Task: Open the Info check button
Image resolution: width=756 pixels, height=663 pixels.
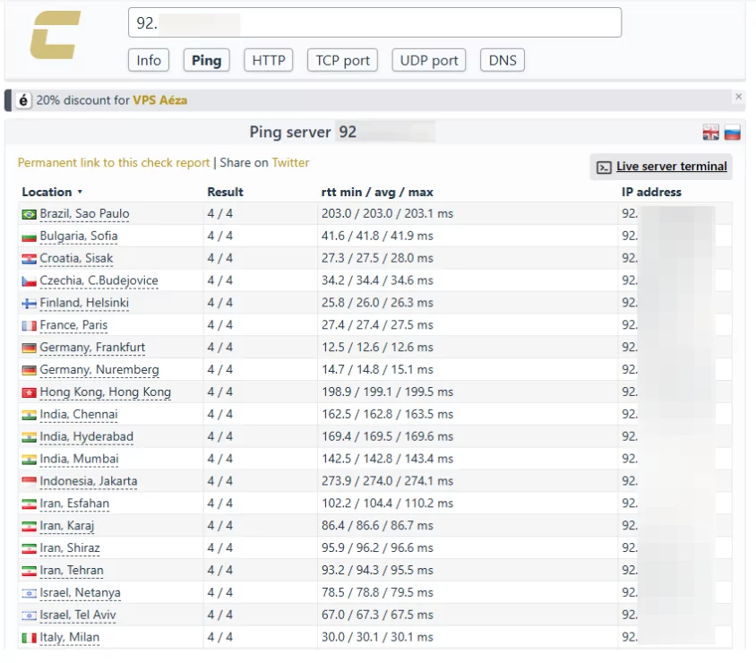Action: [x=149, y=60]
